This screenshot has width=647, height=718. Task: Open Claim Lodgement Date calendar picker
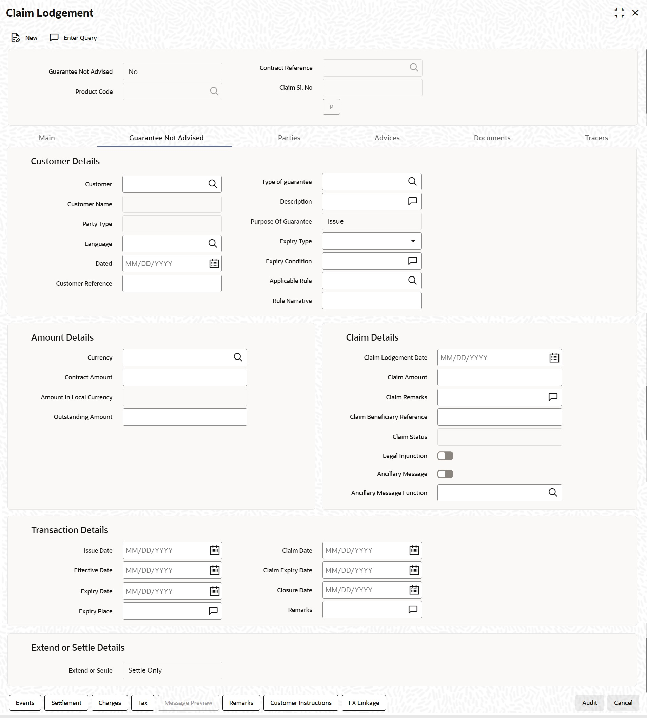point(554,358)
